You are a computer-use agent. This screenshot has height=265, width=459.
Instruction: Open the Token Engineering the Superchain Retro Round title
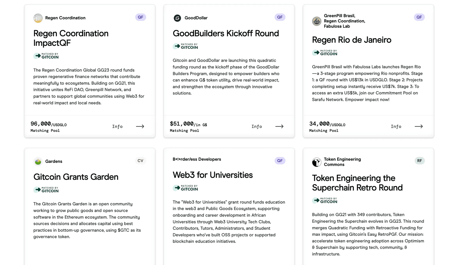pos(357,183)
